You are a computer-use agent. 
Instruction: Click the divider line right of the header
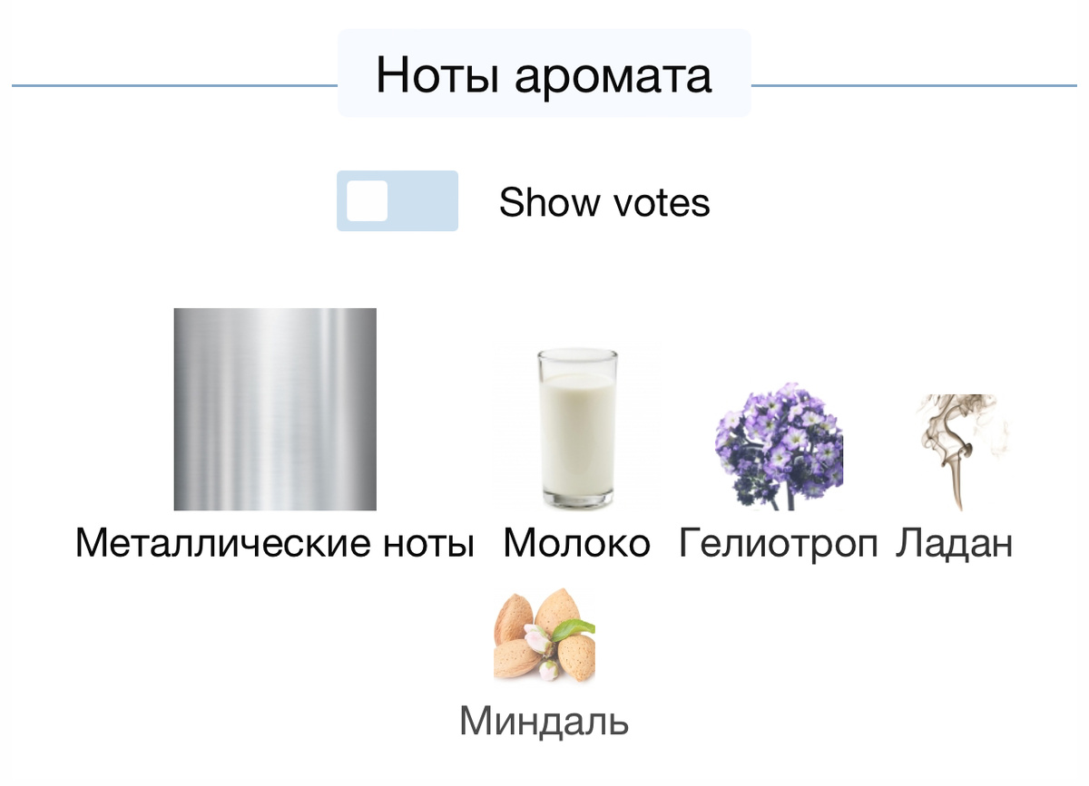point(915,86)
